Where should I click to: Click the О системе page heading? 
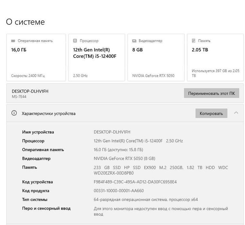point(25,22)
